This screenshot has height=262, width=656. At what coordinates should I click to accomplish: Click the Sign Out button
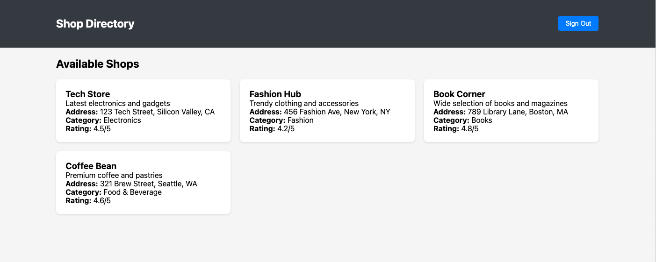(578, 23)
